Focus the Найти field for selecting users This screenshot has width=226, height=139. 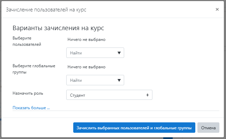click(91, 53)
